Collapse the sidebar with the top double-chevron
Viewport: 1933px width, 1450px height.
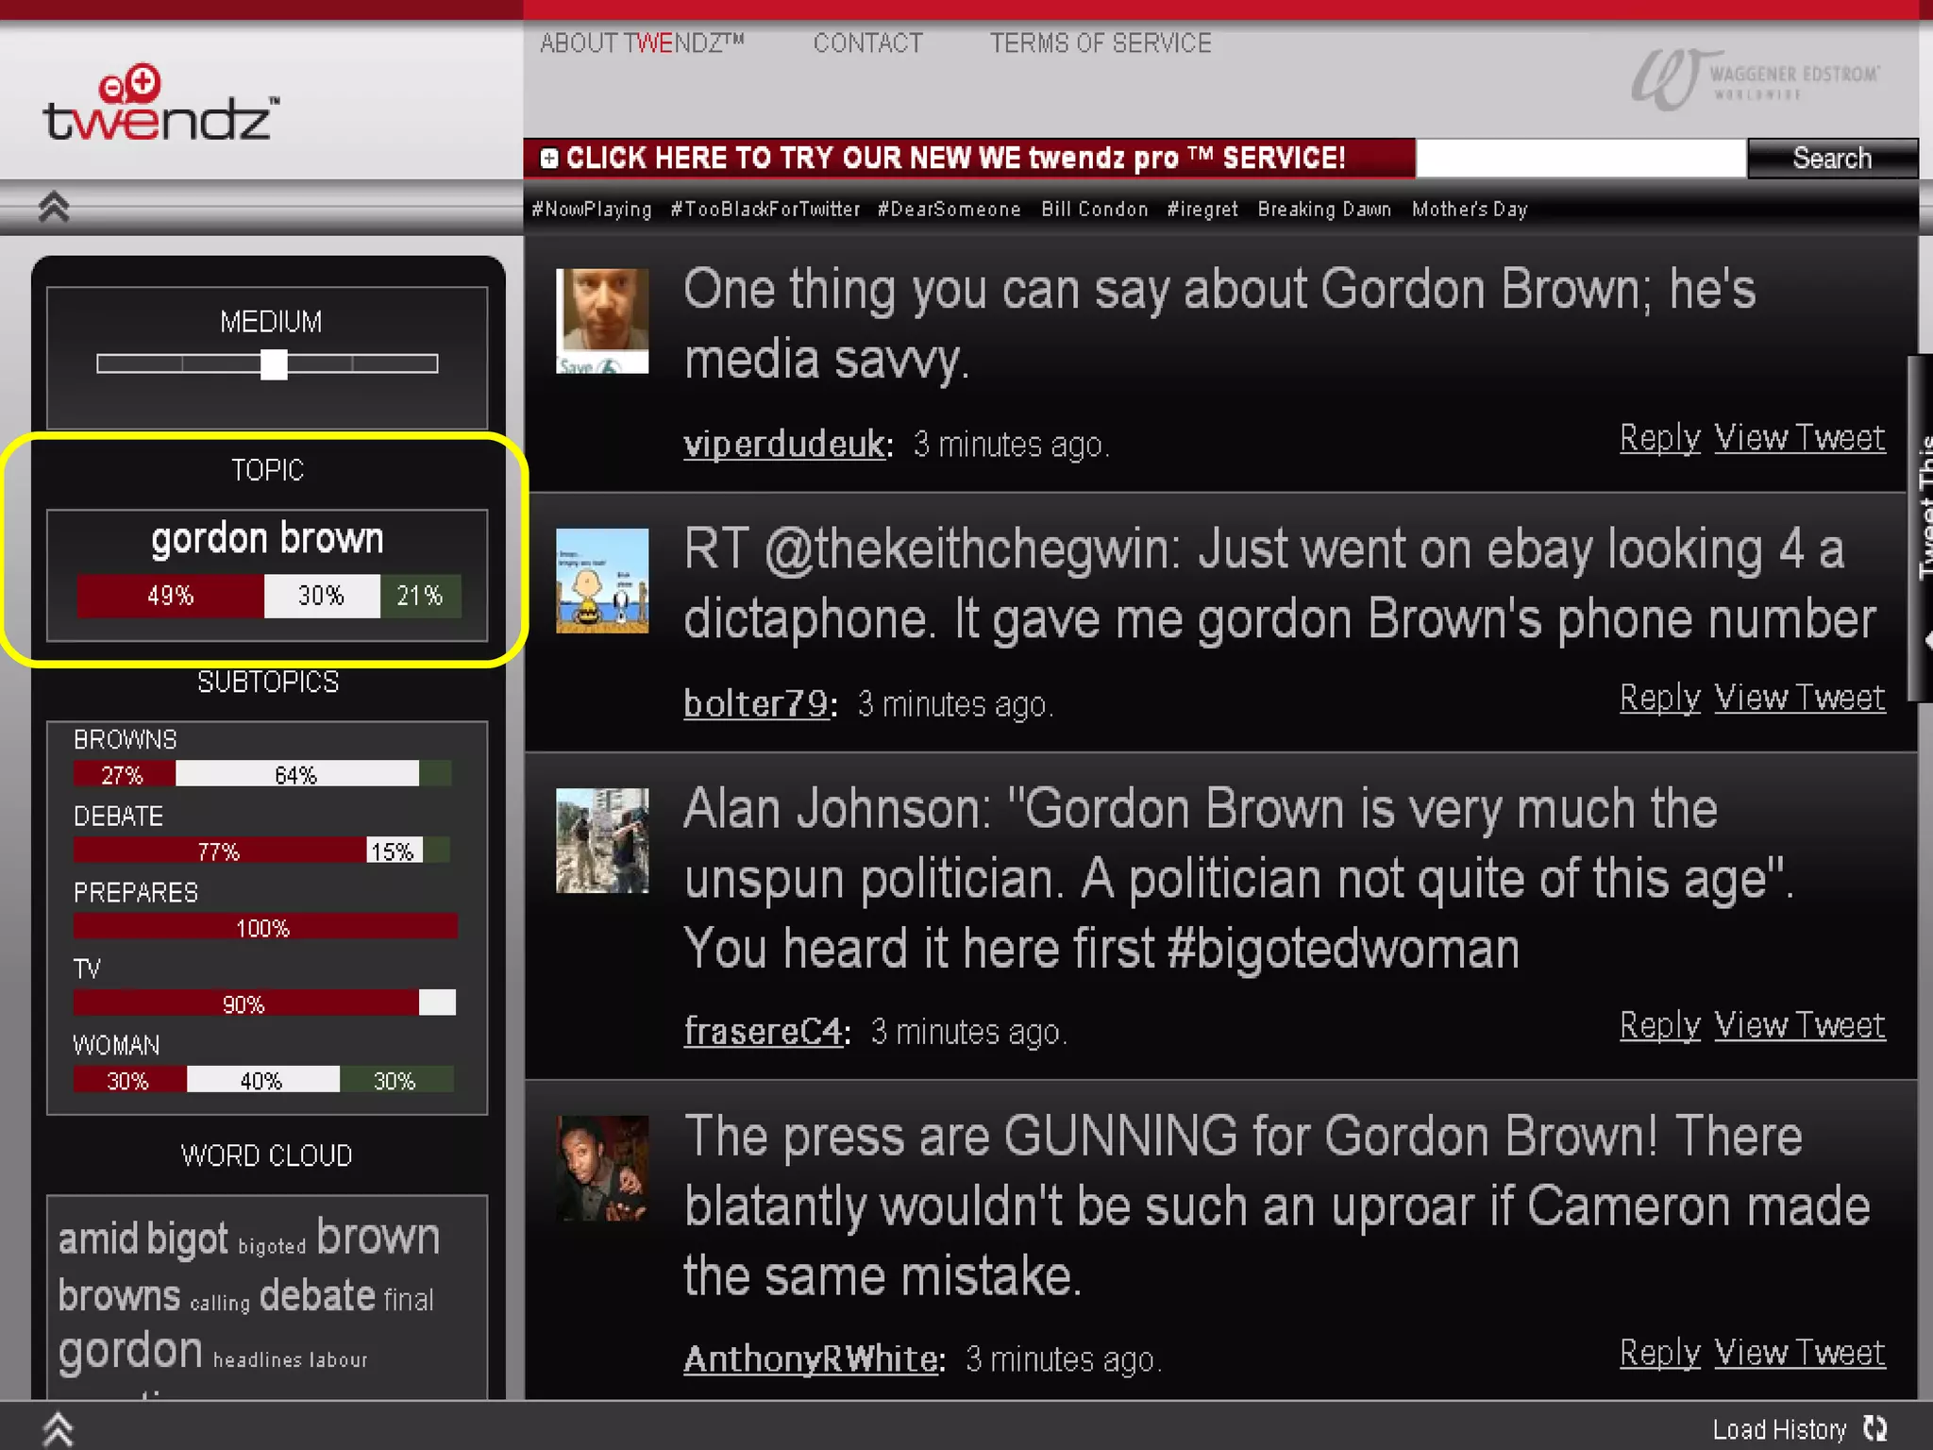coord(54,207)
